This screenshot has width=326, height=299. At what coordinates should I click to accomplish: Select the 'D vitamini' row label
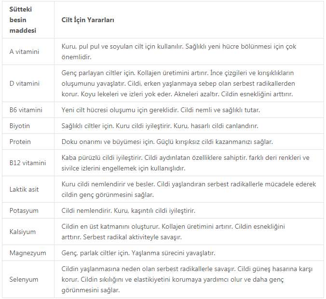coord(25,83)
